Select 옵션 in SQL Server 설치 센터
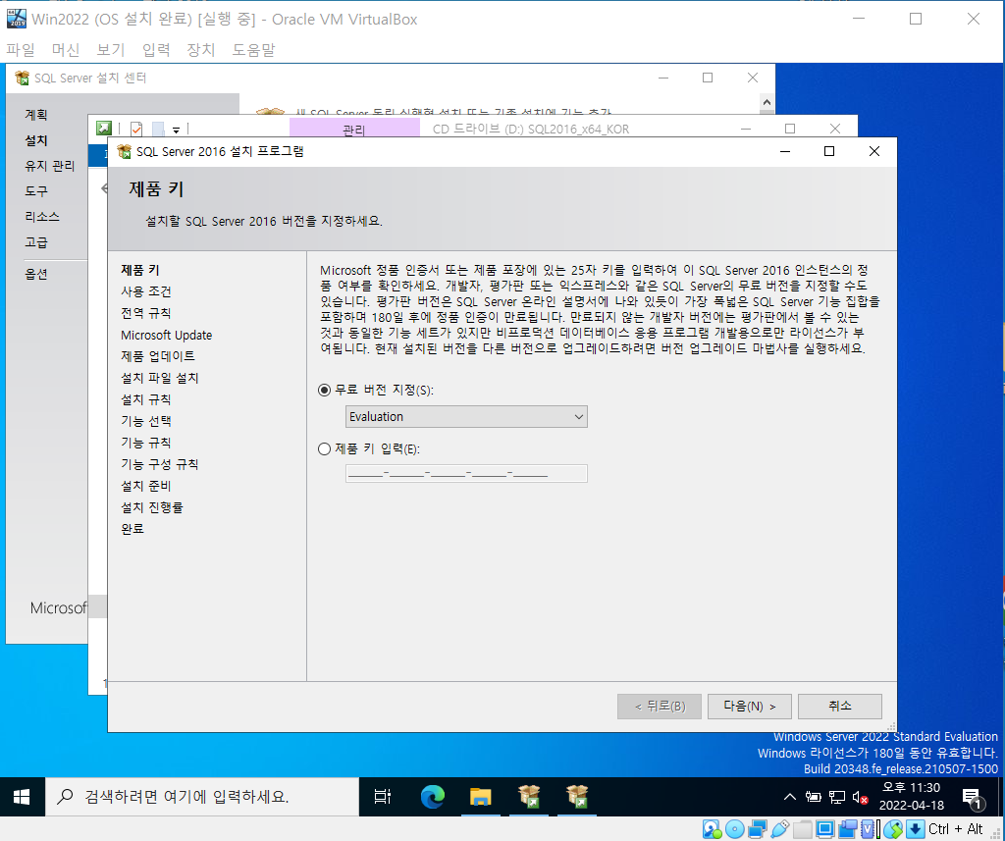 pyautogui.click(x=36, y=275)
